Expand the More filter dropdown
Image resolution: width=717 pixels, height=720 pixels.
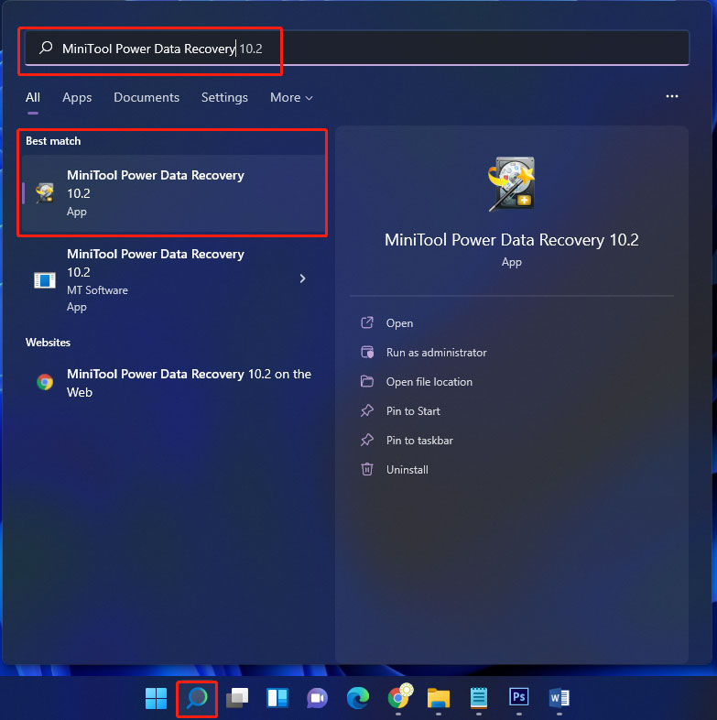tap(291, 98)
